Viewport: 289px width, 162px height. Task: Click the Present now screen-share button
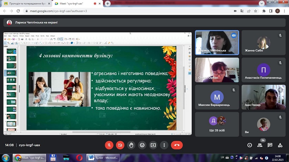153,145
